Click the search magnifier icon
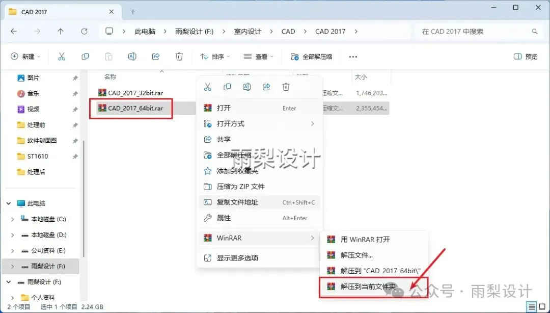The image size is (550, 313). (x=535, y=31)
